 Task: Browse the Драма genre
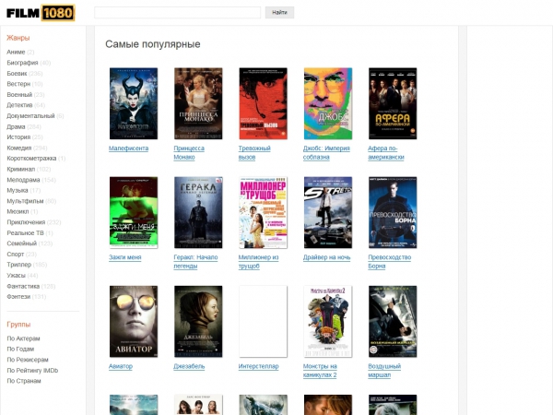16,126
